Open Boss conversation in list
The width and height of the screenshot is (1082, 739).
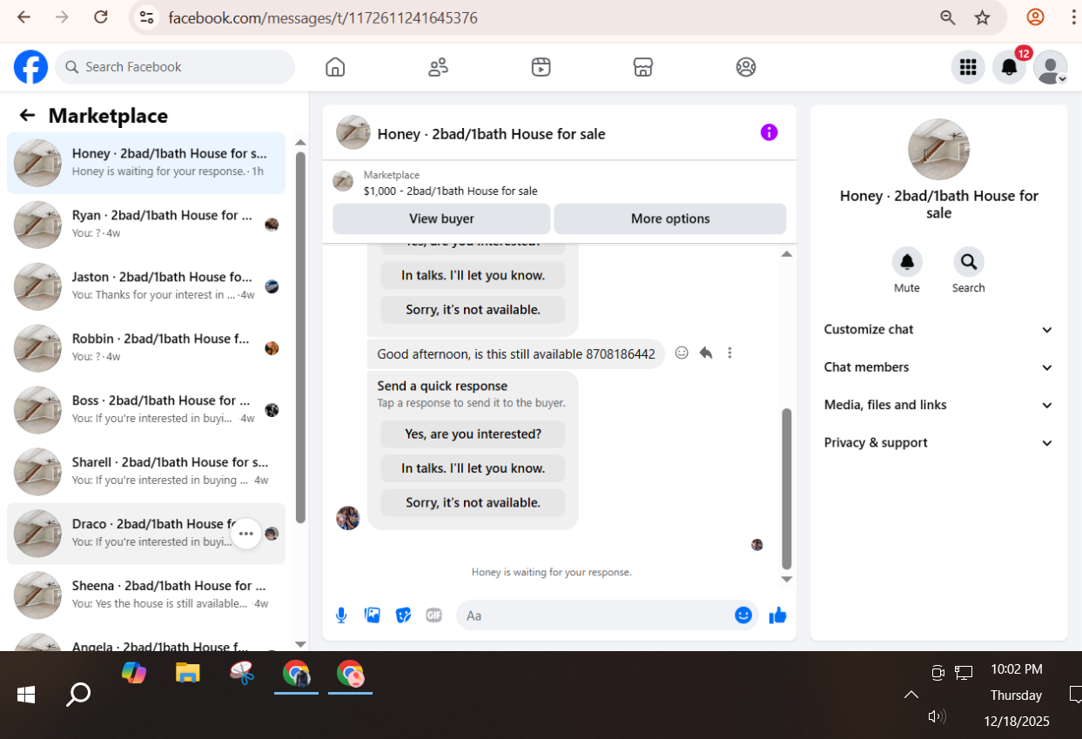[x=146, y=410]
